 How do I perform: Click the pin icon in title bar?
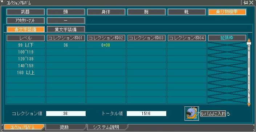point(245,3)
